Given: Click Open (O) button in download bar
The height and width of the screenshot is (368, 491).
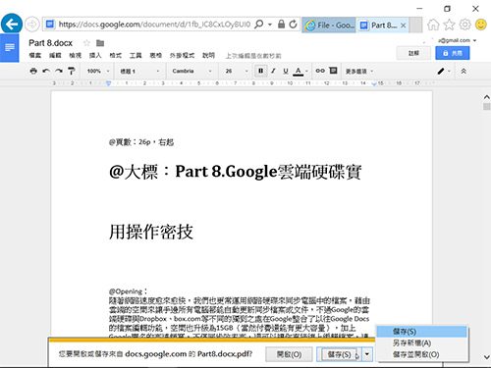Looking at the screenshot, I should (289, 354).
